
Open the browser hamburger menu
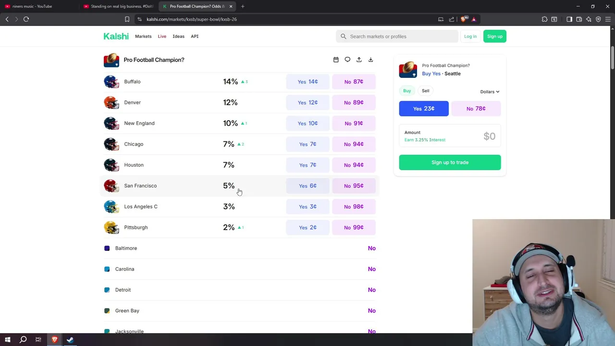tap(608, 19)
